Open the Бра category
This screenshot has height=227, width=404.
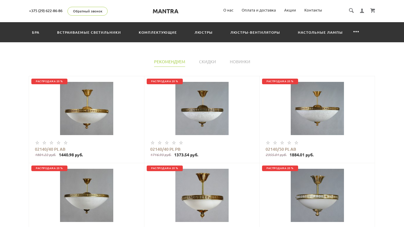(35, 33)
